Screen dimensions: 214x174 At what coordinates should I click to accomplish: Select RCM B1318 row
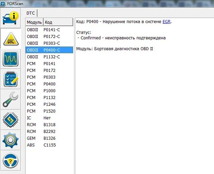pyautogui.click(x=49, y=125)
